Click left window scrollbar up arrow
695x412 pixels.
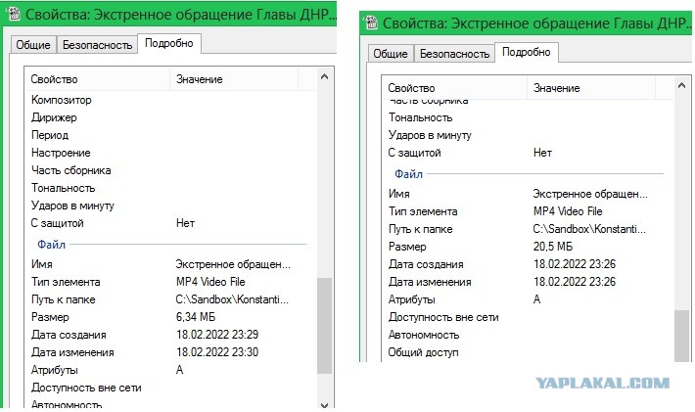(324, 76)
